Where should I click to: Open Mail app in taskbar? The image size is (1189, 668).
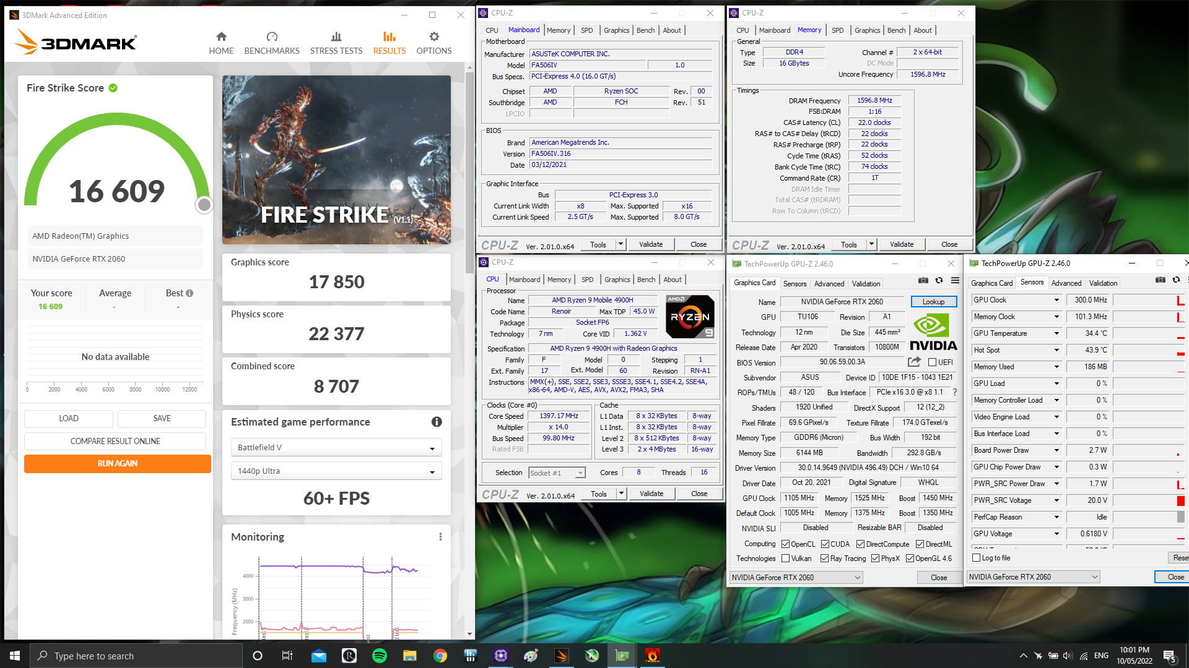point(319,656)
